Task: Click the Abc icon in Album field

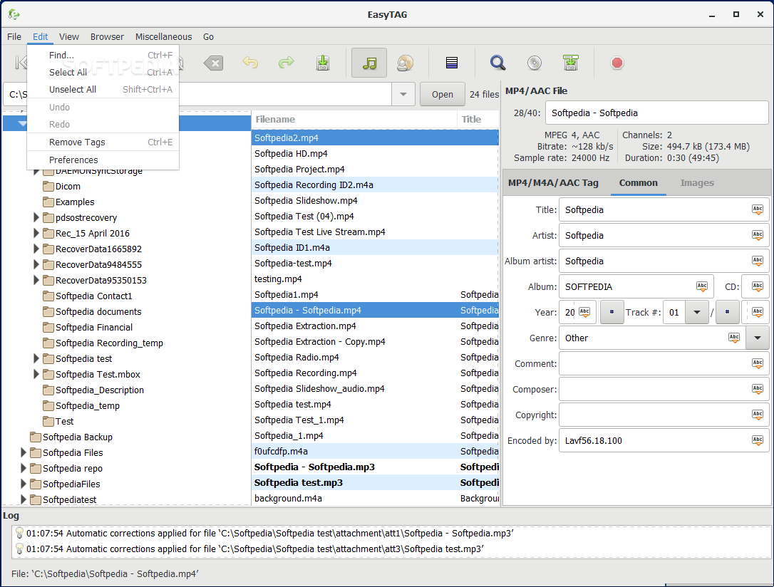Action: pyautogui.click(x=702, y=286)
